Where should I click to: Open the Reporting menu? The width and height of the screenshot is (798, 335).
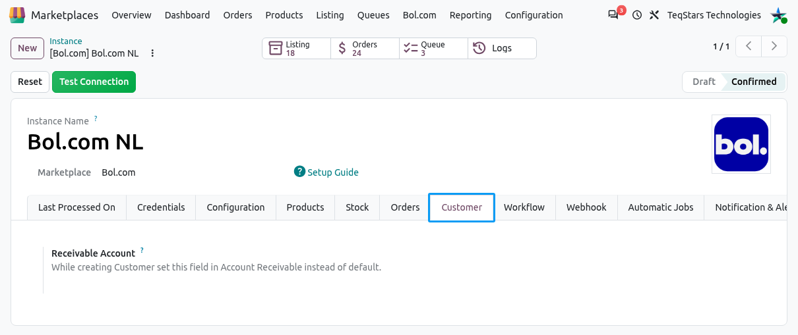[x=470, y=15]
